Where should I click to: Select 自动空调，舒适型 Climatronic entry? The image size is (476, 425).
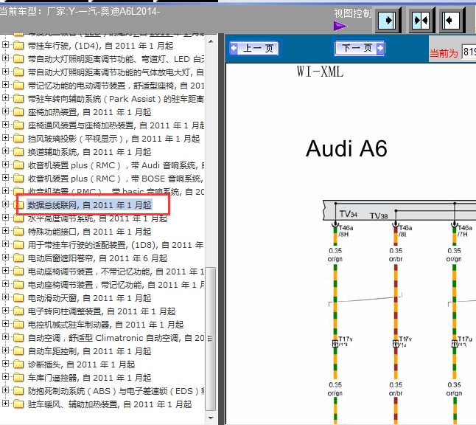click(116, 338)
